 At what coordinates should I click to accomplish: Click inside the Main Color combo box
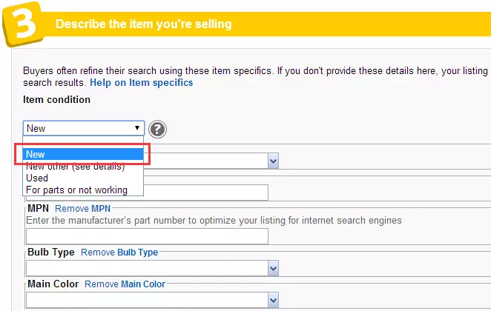coord(147,301)
